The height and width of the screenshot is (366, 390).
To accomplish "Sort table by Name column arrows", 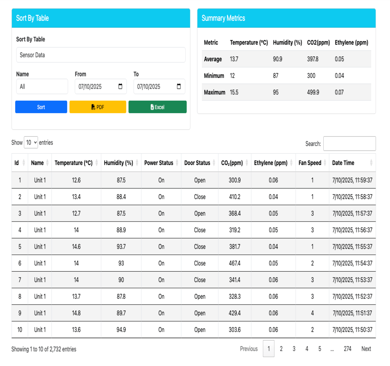I will (x=48, y=163).
